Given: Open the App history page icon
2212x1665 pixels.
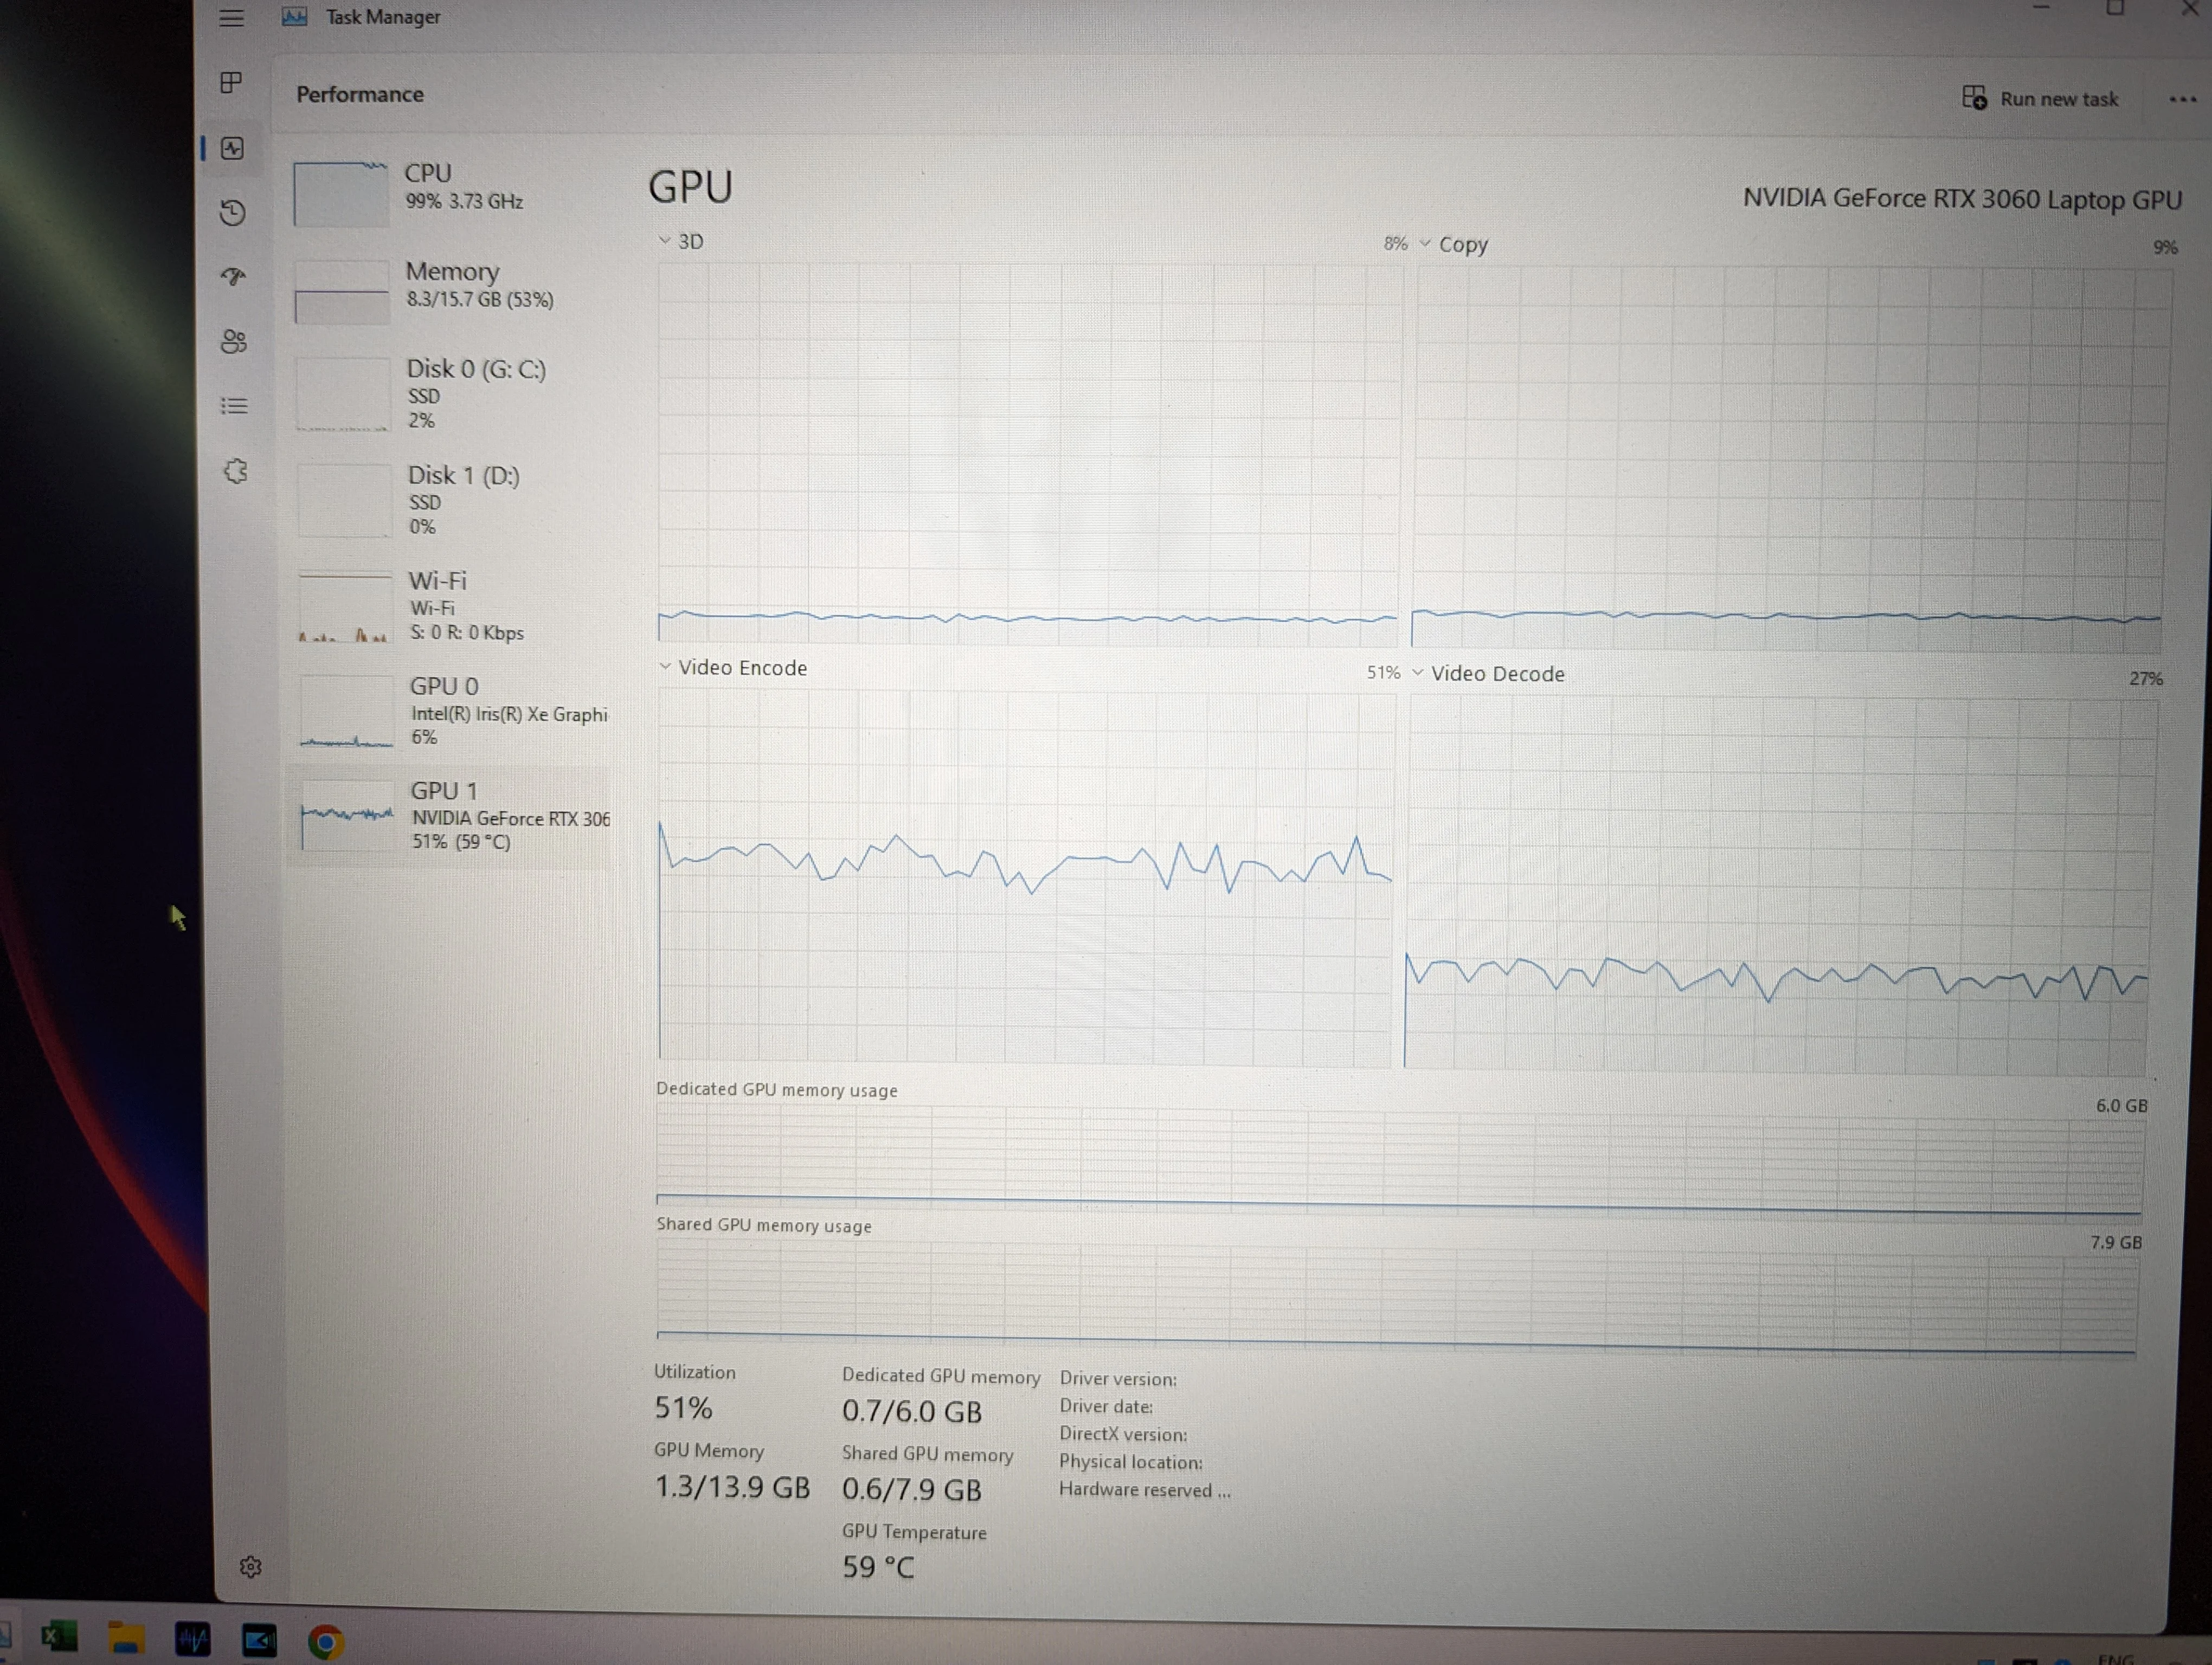Looking at the screenshot, I should pos(232,213).
